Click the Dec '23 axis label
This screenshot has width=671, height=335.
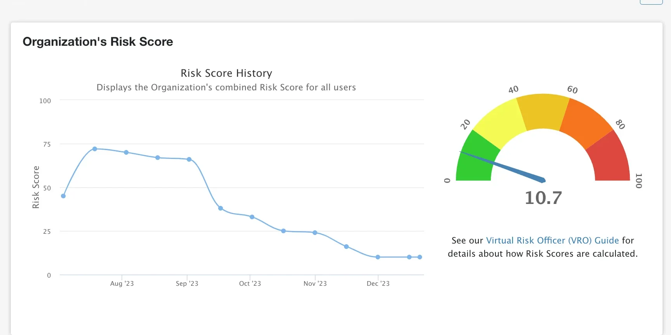point(378,283)
